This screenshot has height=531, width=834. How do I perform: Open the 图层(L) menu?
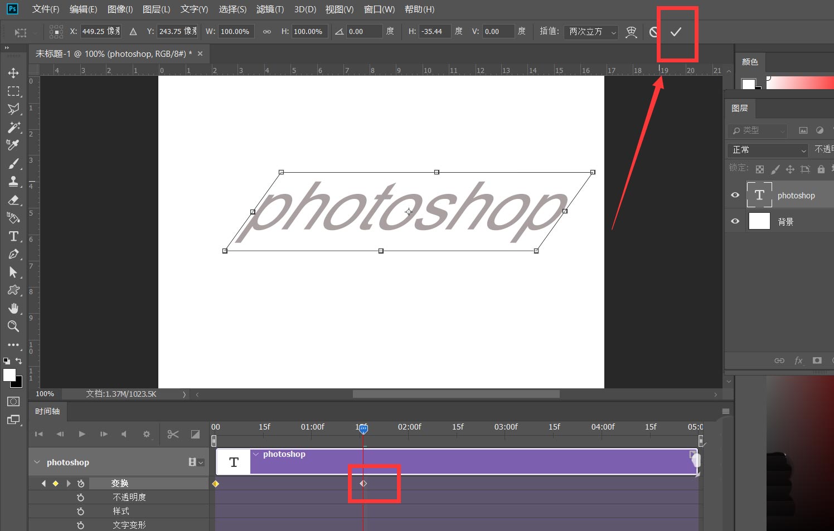(x=157, y=9)
